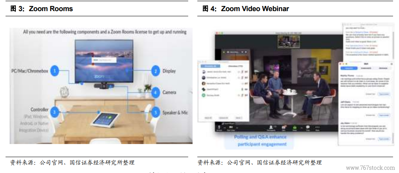Click the microphone mute icon in Zoom toolbar
The width and height of the screenshot is (399, 173).
(219, 127)
